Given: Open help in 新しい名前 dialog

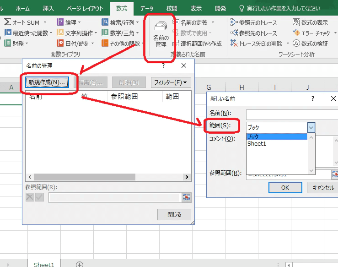Looking at the screenshot, I should click(313, 98).
